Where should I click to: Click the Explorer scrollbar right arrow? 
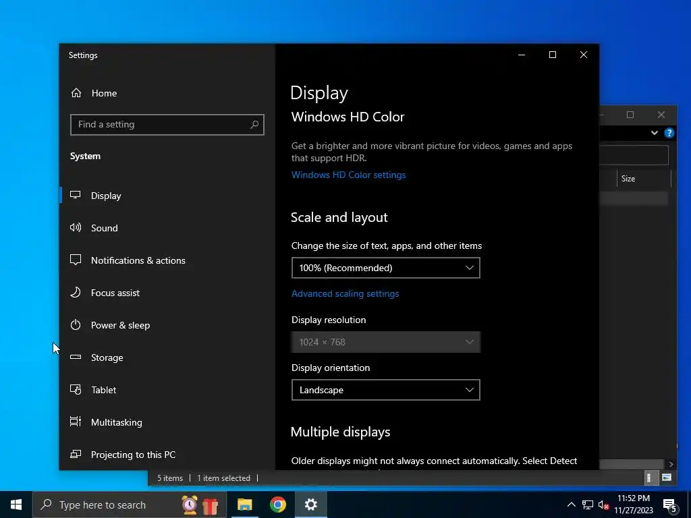click(x=671, y=464)
